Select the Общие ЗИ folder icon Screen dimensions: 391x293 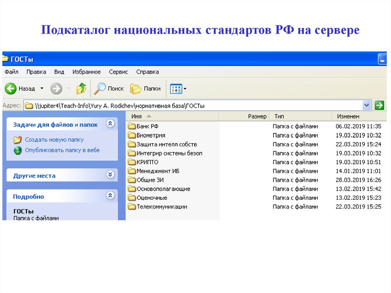click(132, 180)
